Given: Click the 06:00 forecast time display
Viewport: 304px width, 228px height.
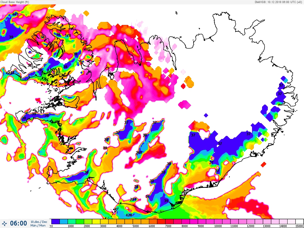Looking at the screenshot, I should click(19, 223).
